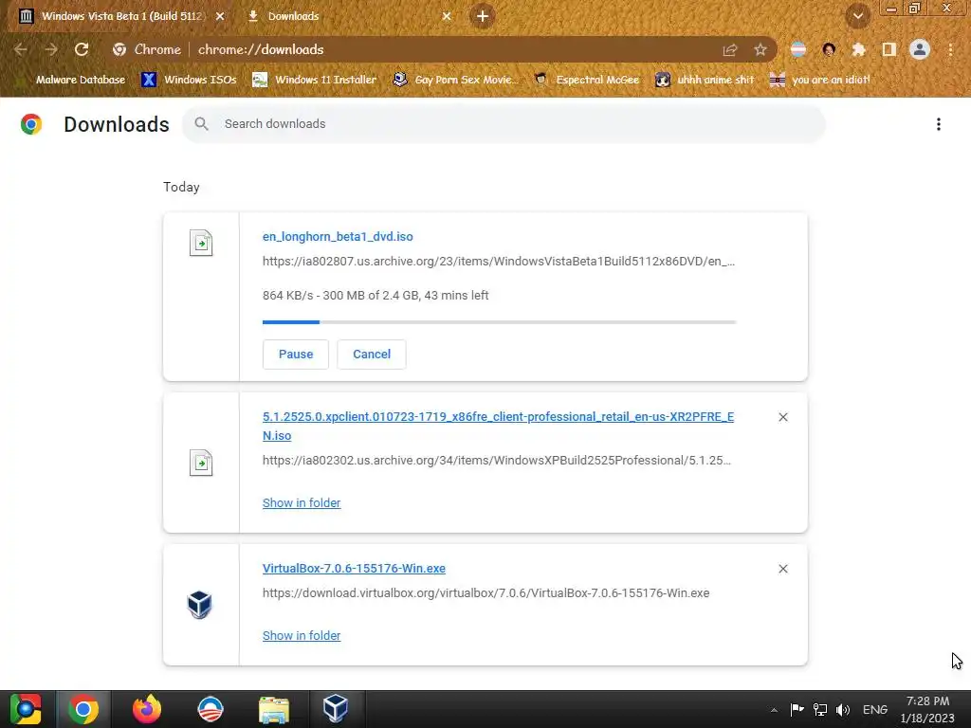Open the Chrome profile avatar
This screenshot has height=728, width=971.
[920, 49]
